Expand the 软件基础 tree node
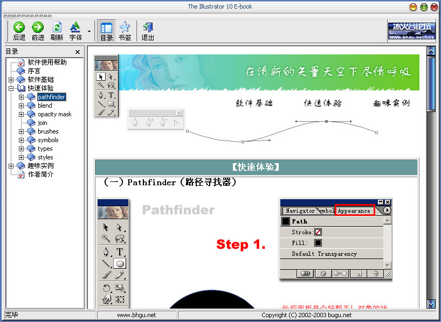The height and width of the screenshot is (322, 441). point(11,80)
